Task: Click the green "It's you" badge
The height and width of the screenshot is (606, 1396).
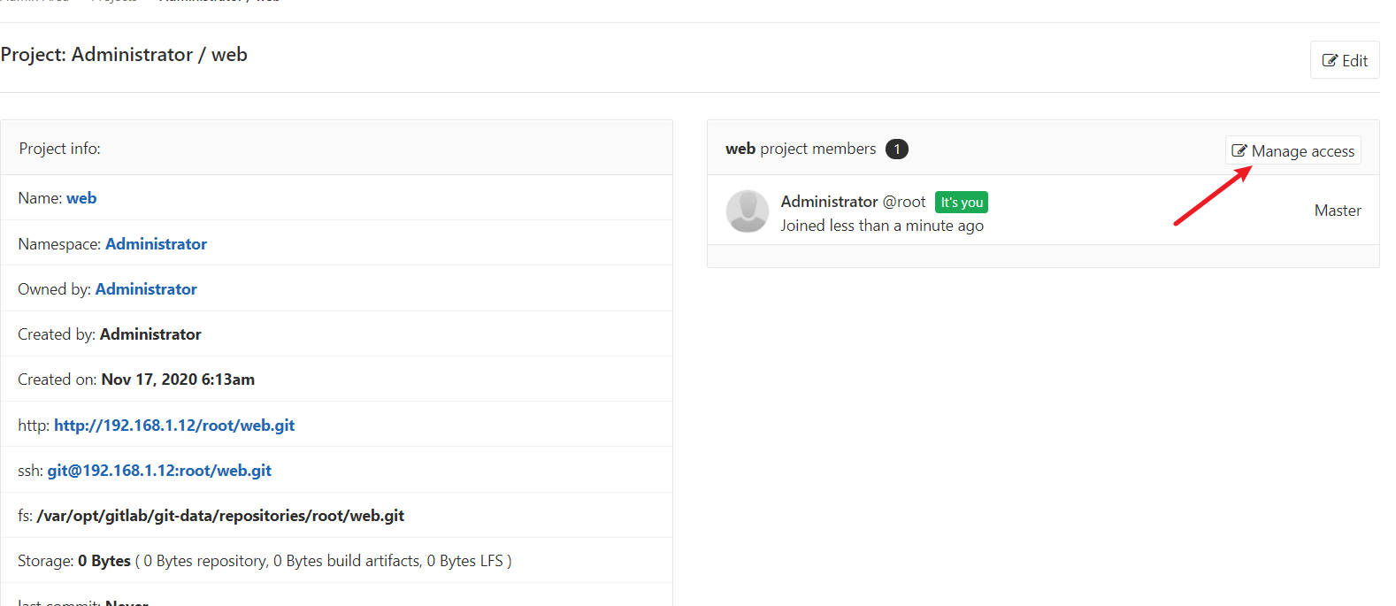Action: click(x=962, y=203)
